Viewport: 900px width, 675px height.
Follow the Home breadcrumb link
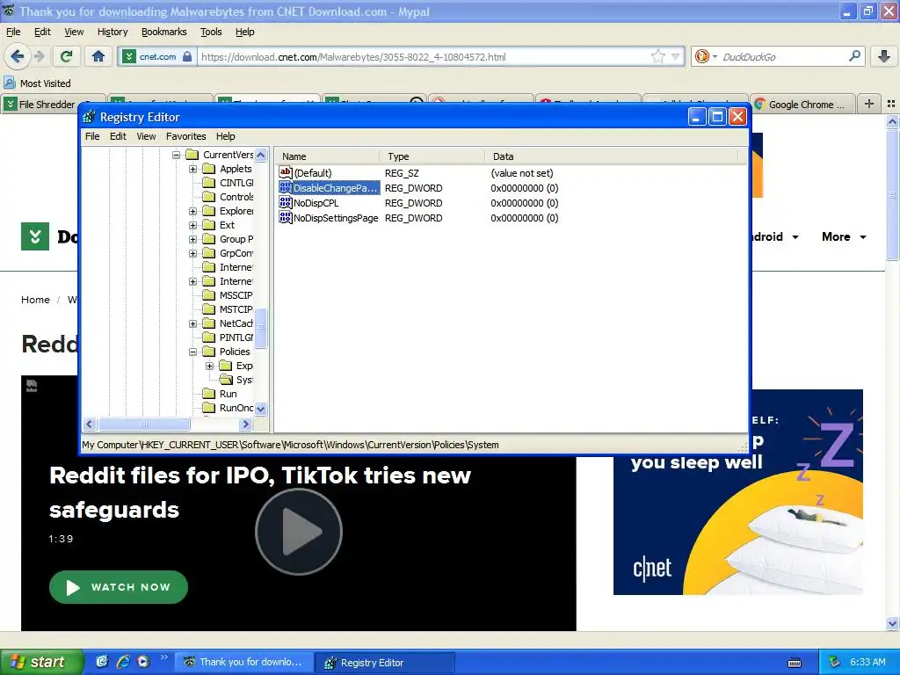pos(35,300)
